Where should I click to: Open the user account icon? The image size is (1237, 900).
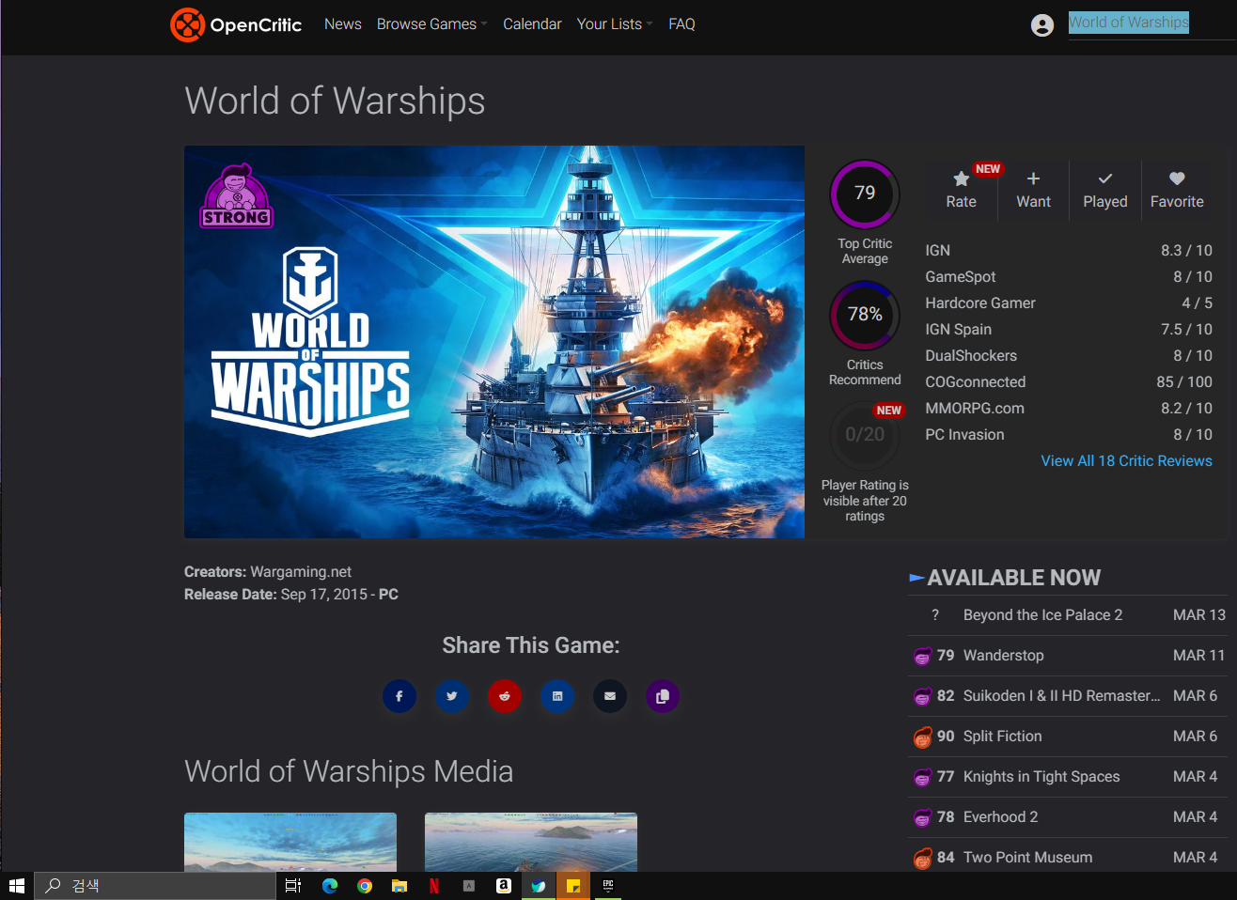pyautogui.click(x=1041, y=25)
